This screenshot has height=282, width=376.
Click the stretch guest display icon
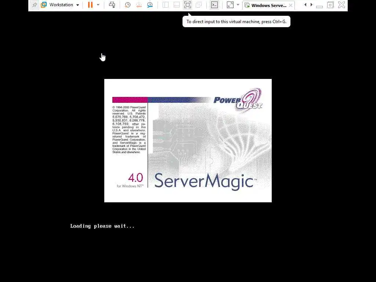pyautogui.click(x=230, y=5)
